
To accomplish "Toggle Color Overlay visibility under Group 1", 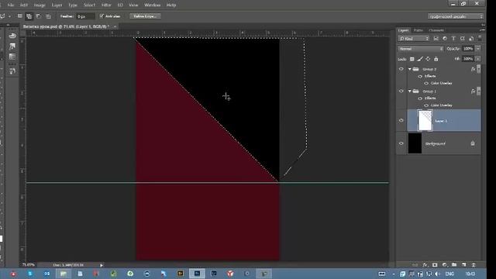I will pyautogui.click(x=426, y=105).
